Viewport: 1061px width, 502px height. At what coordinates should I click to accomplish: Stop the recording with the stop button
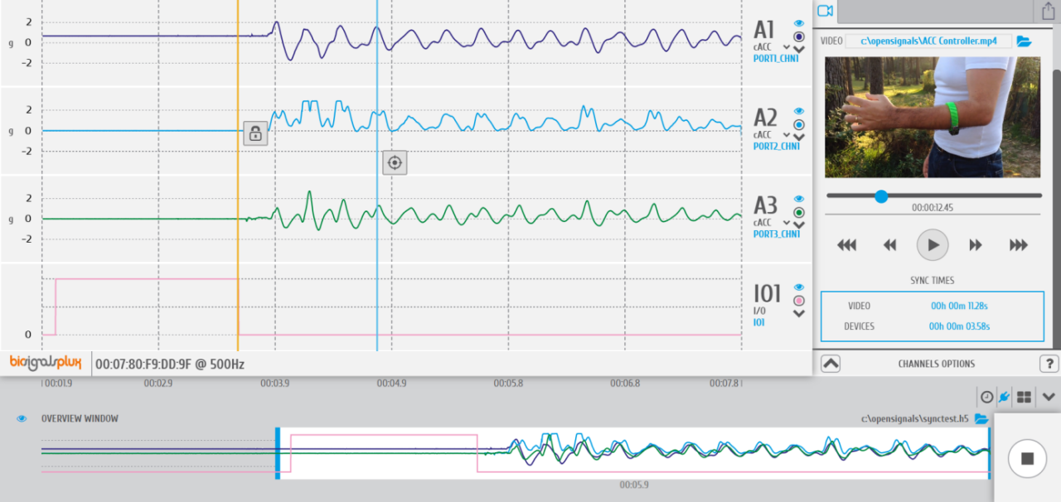1027,458
